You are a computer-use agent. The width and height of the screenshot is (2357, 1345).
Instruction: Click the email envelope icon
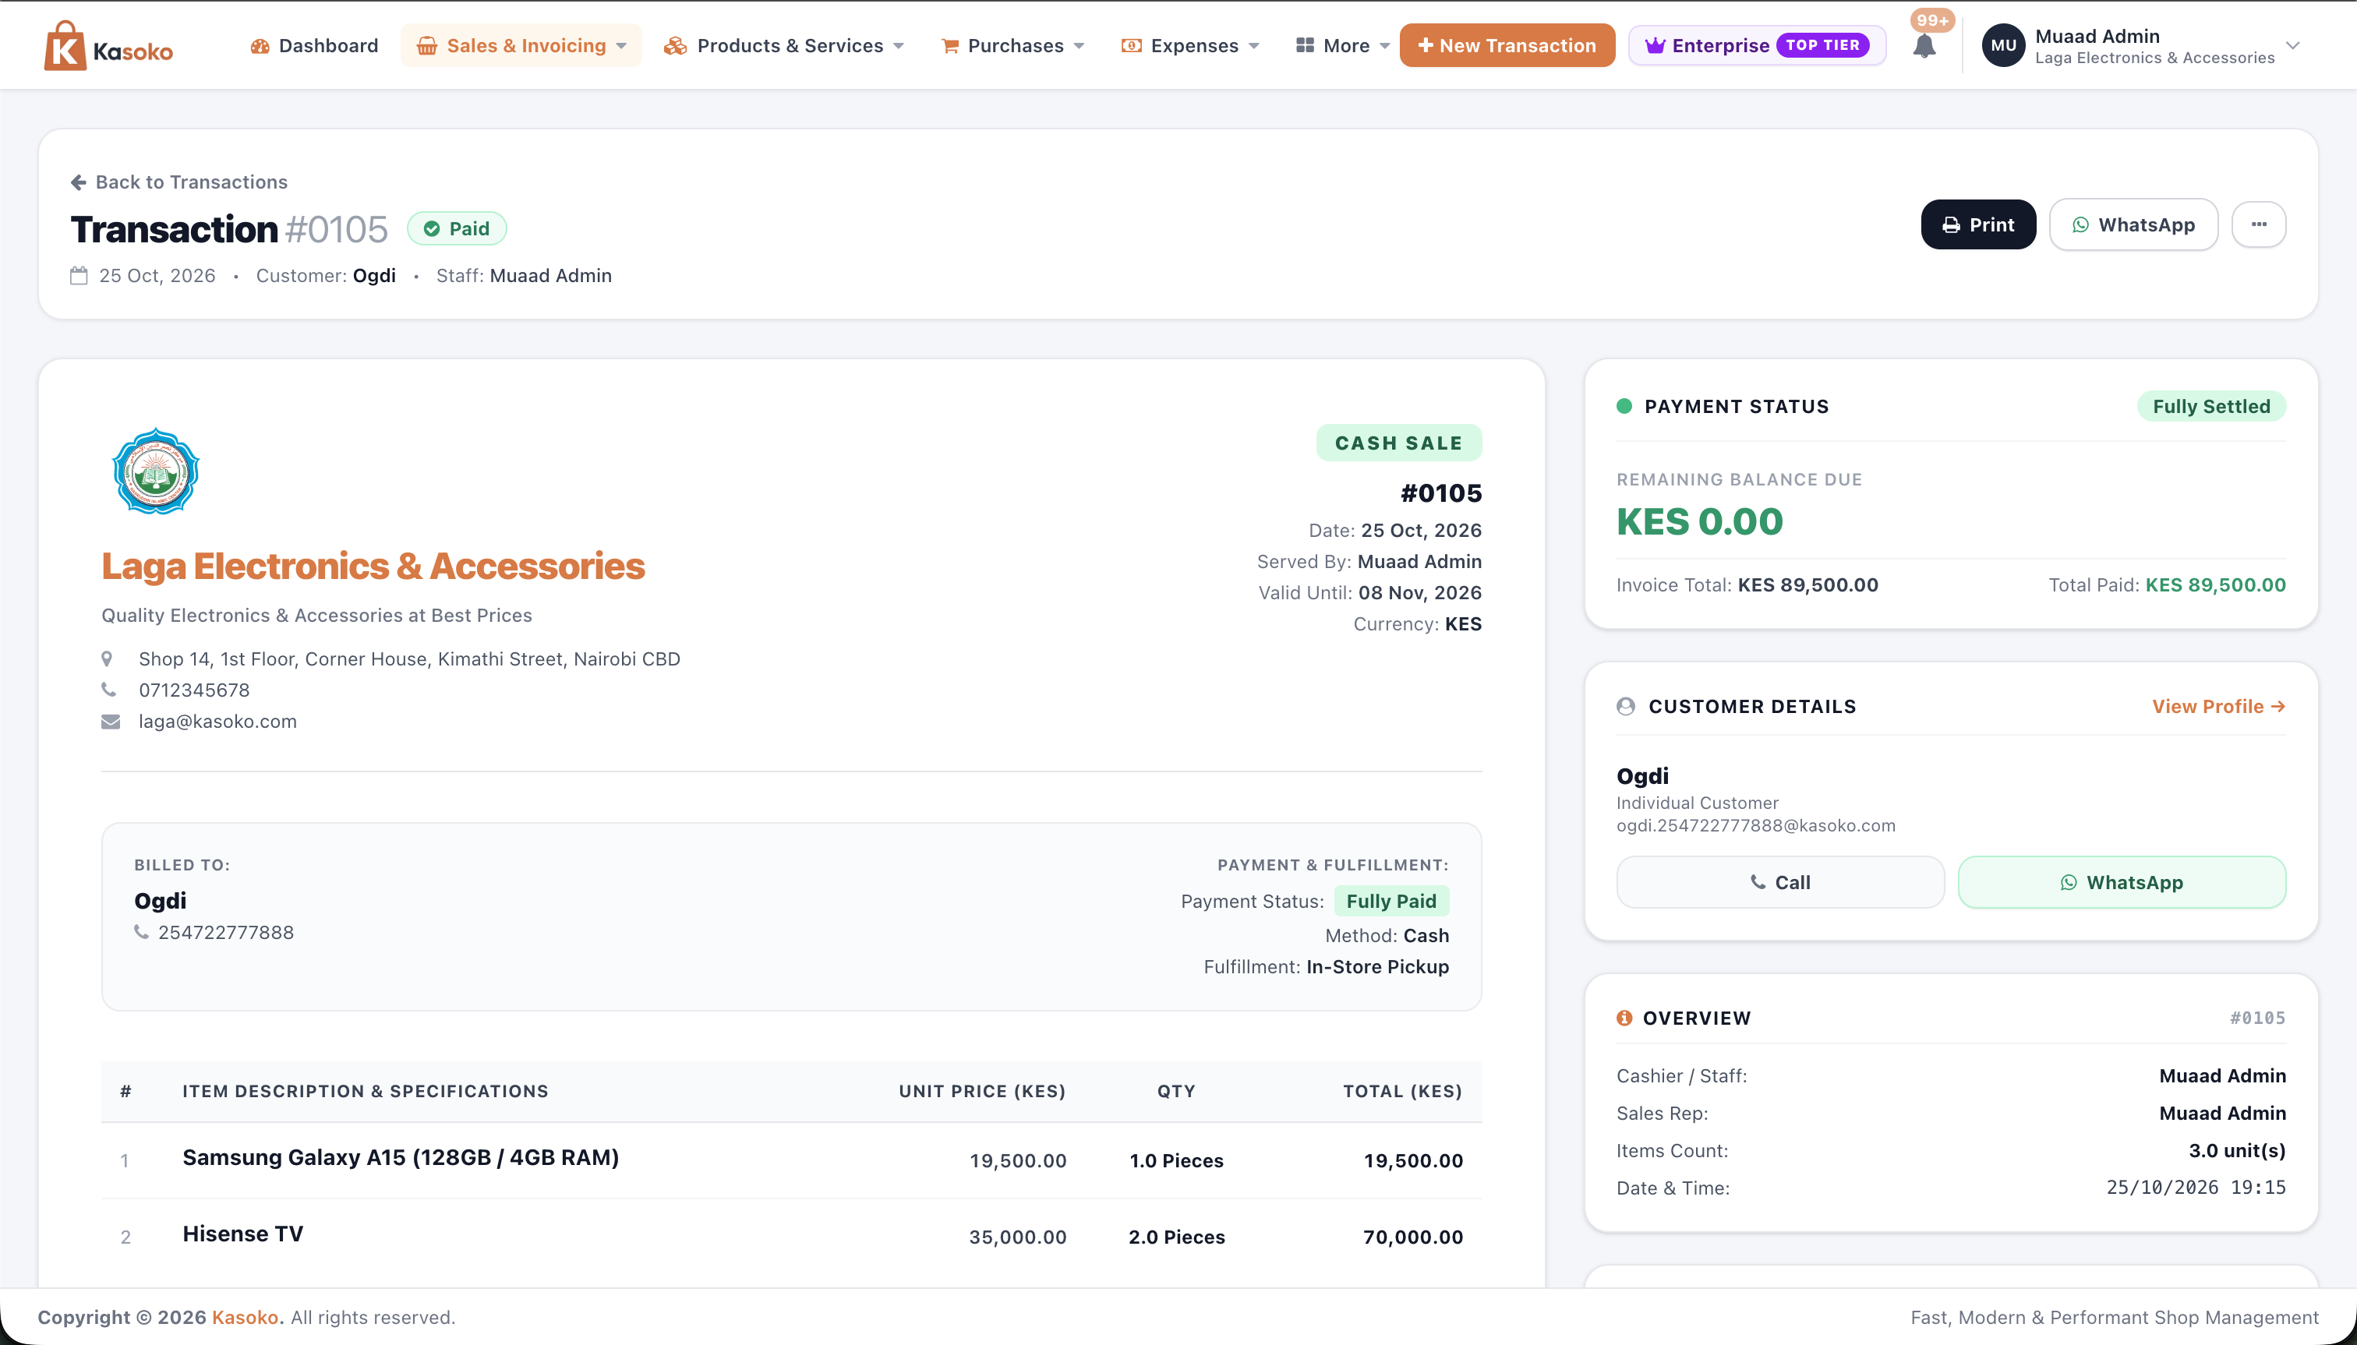pos(111,722)
